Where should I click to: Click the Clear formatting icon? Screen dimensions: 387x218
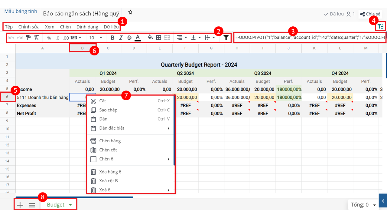[36, 38]
